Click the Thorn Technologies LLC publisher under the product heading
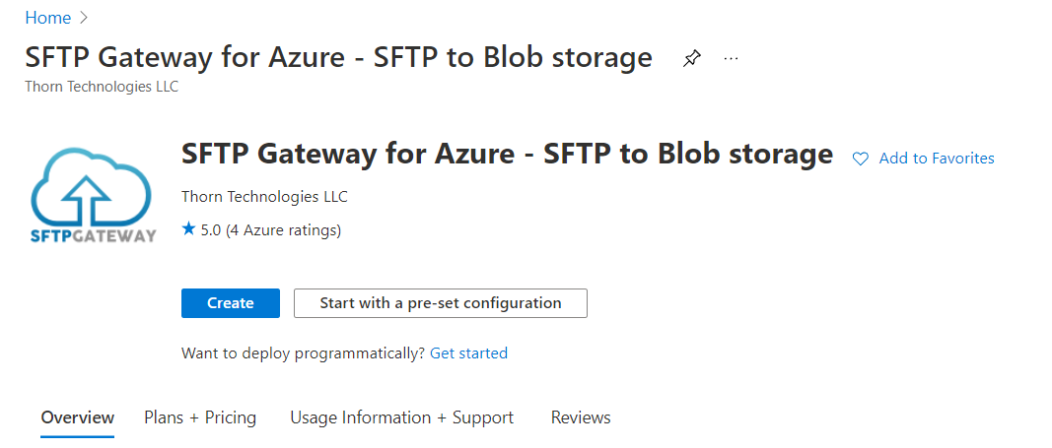Image resolution: width=1052 pixels, height=448 pixels. 264,197
